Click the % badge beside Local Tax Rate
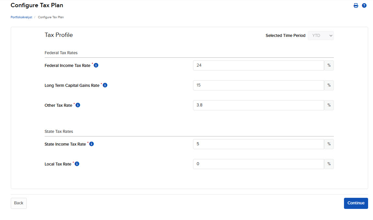Viewport: 373px width, 220px height. pos(329,164)
